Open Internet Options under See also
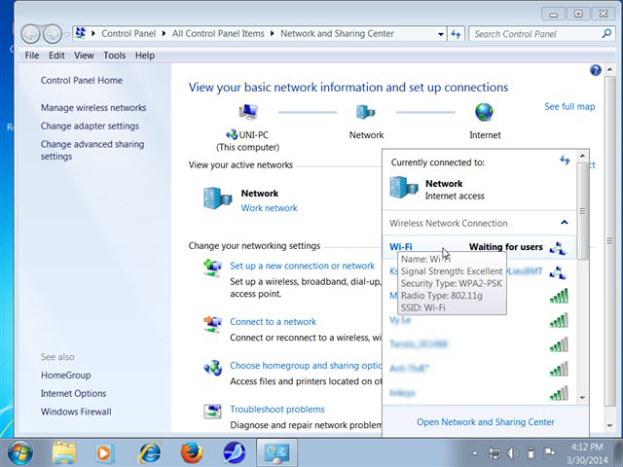623x467 pixels. [x=74, y=393]
